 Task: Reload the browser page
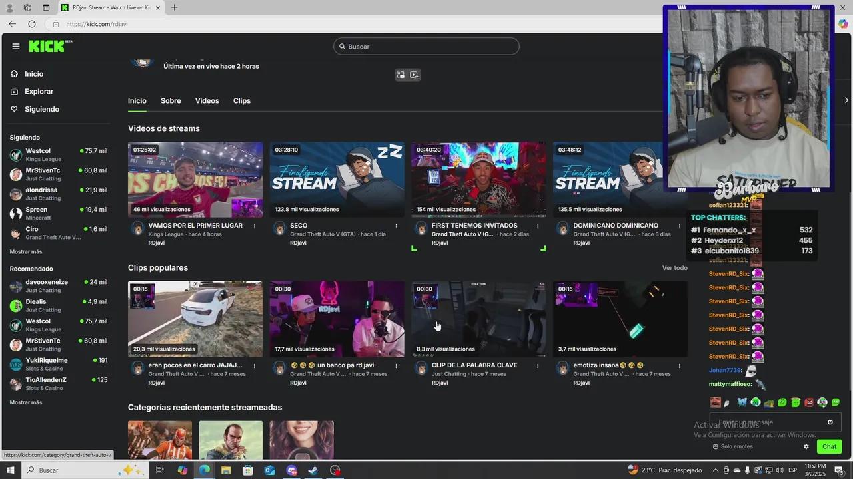31,24
